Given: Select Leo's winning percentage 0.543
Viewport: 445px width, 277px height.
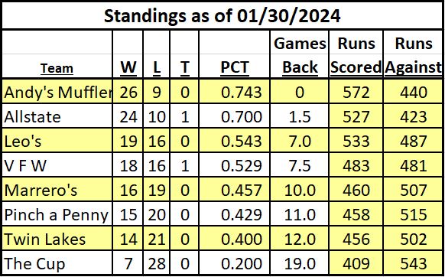Looking at the screenshot, I should (x=235, y=140).
